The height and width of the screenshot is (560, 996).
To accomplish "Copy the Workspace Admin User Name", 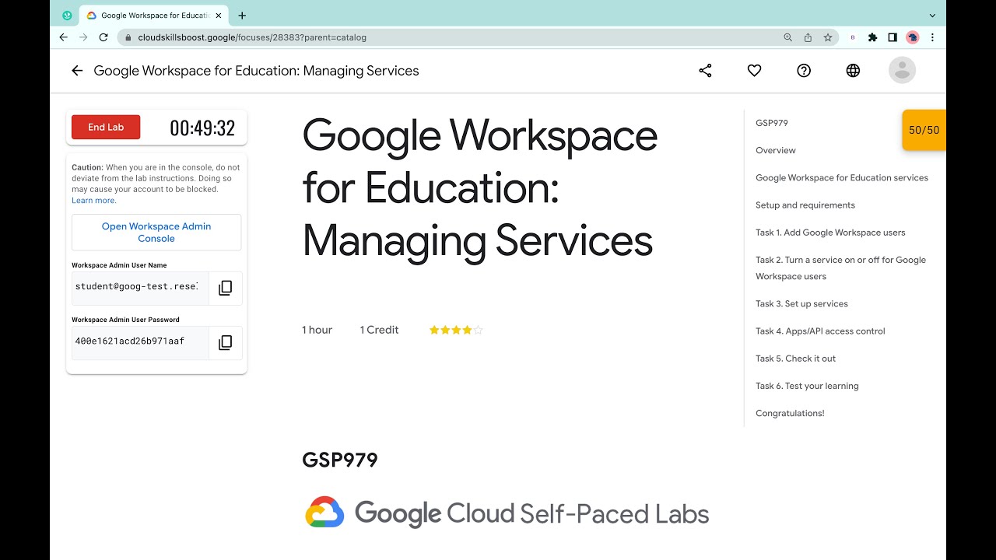I will 226,288.
